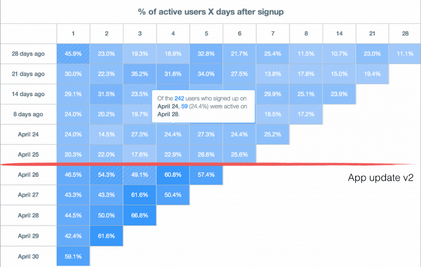This screenshot has height=267, width=421.
Task: Select the 57.4% cell in the April 26 row
Action: pyautogui.click(x=206, y=174)
